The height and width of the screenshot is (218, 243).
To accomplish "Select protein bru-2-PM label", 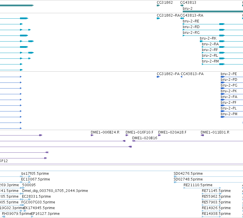I will pos(229,114).
